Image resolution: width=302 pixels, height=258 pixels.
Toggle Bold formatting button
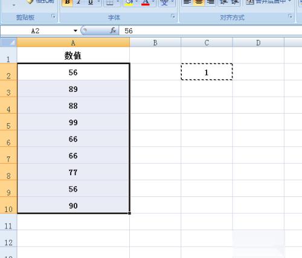coord(68,3)
